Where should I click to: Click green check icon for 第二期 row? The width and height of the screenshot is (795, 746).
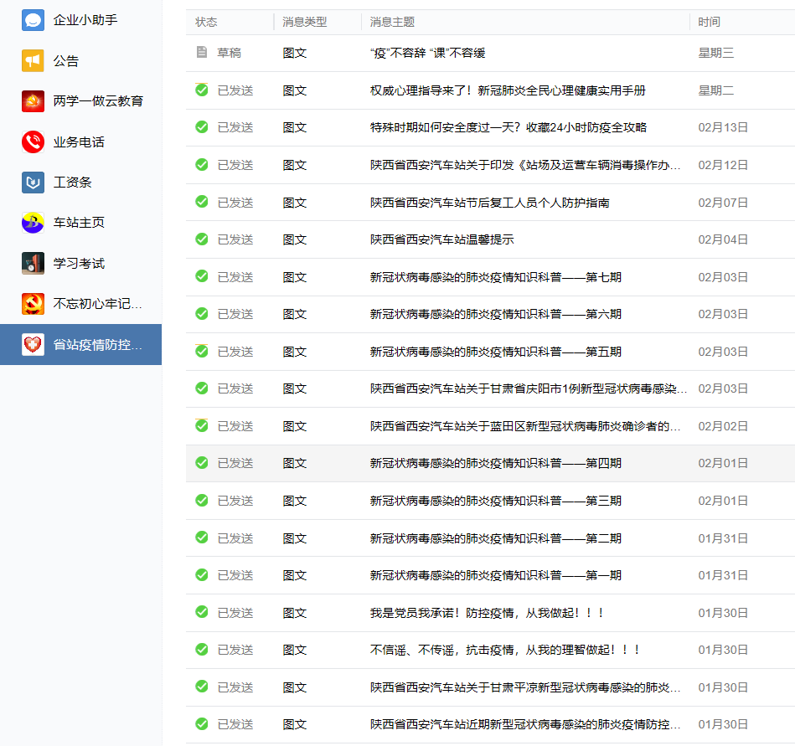coord(202,538)
